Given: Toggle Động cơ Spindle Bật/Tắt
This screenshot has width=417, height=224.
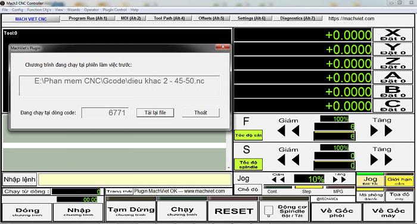Looking at the screenshot, I should click(x=284, y=211).
